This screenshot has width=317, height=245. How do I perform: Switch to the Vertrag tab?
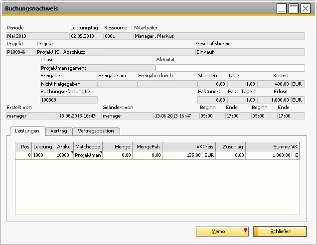click(59, 131)
